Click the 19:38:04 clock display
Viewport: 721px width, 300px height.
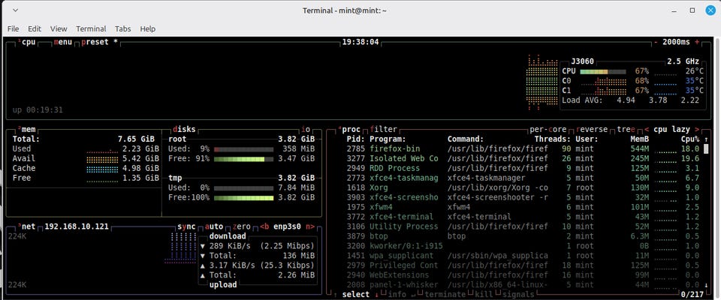pos(360,42)
